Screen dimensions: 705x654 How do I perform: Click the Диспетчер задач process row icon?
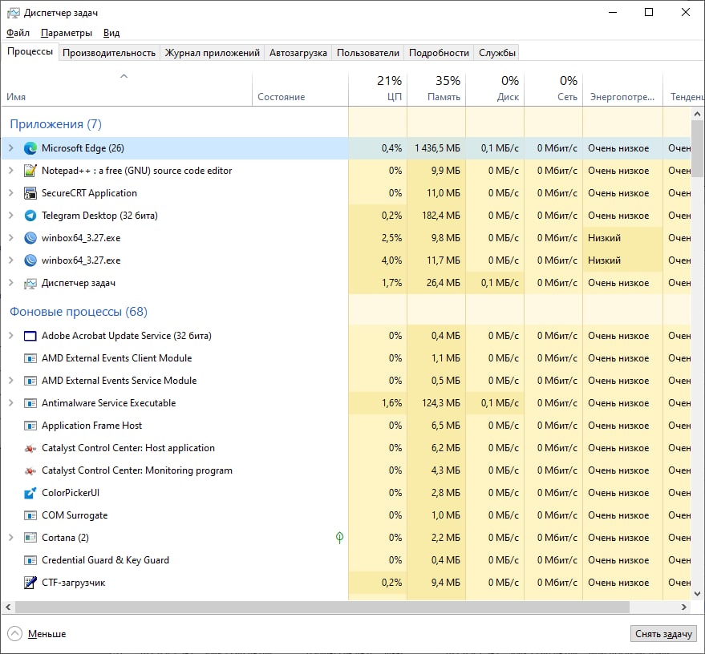click(x=30, y=283)
